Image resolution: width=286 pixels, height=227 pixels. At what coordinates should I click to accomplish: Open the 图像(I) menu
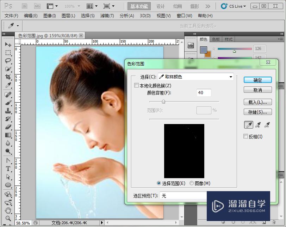pos(49,16)
